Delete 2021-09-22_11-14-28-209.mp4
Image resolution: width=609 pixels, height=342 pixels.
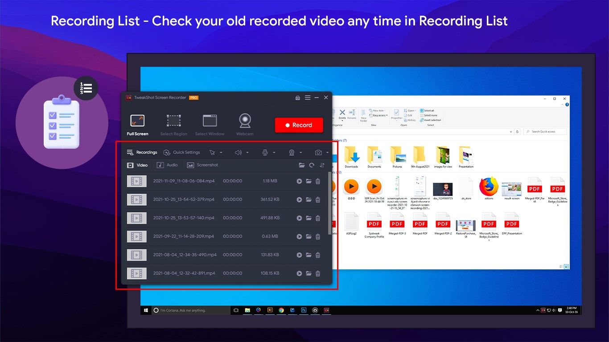(x=318, y=236)
